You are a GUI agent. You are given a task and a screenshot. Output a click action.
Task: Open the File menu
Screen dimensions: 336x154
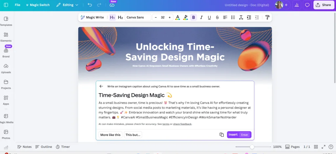(17, 5)
